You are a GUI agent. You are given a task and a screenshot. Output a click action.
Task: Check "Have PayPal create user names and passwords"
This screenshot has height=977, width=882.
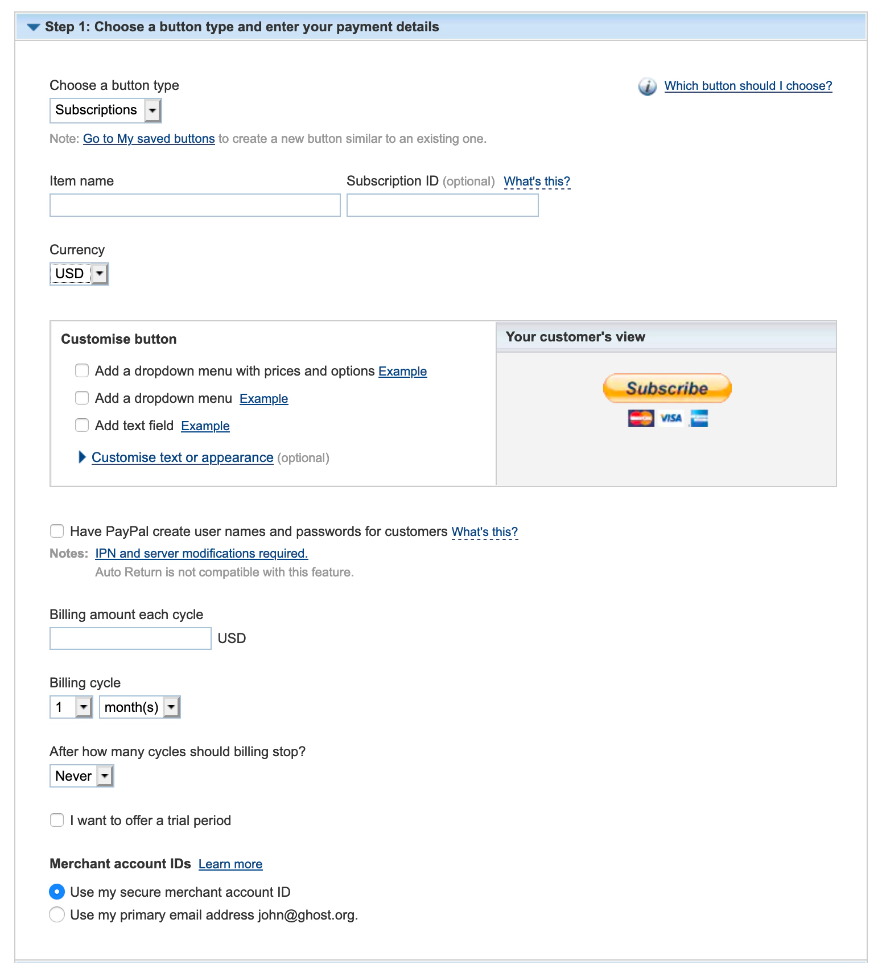coord(57,531)
